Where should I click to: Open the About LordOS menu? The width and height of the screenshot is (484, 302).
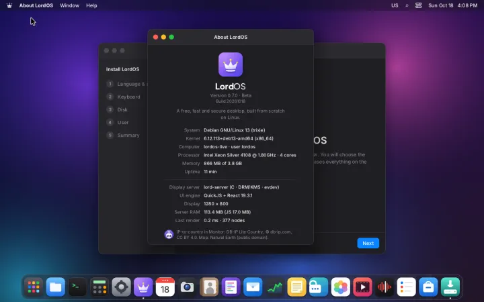coord(36,5)
